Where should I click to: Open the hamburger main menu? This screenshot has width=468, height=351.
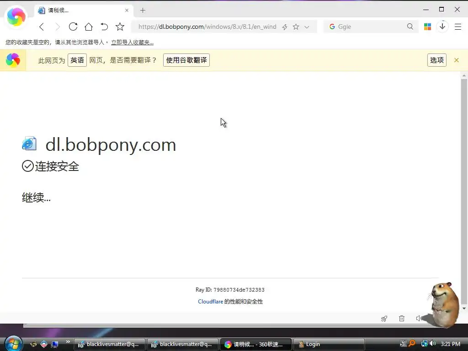coord(458,27)
